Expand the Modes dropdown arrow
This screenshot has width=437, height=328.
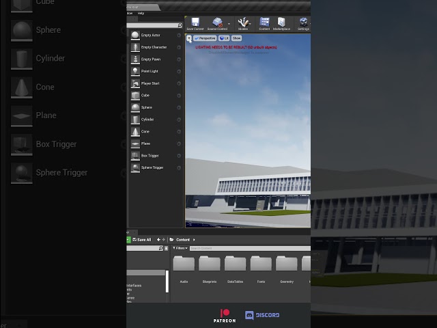tap(251, 24)
